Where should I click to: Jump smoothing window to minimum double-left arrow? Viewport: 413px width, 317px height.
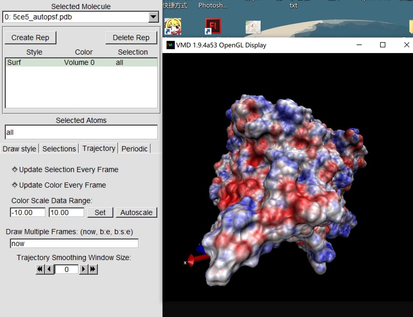click(x=40, y=269)
